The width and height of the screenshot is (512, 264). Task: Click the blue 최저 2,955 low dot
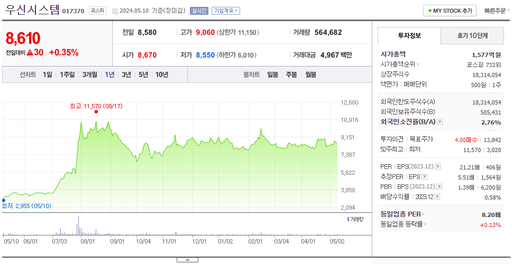[4, 201]
